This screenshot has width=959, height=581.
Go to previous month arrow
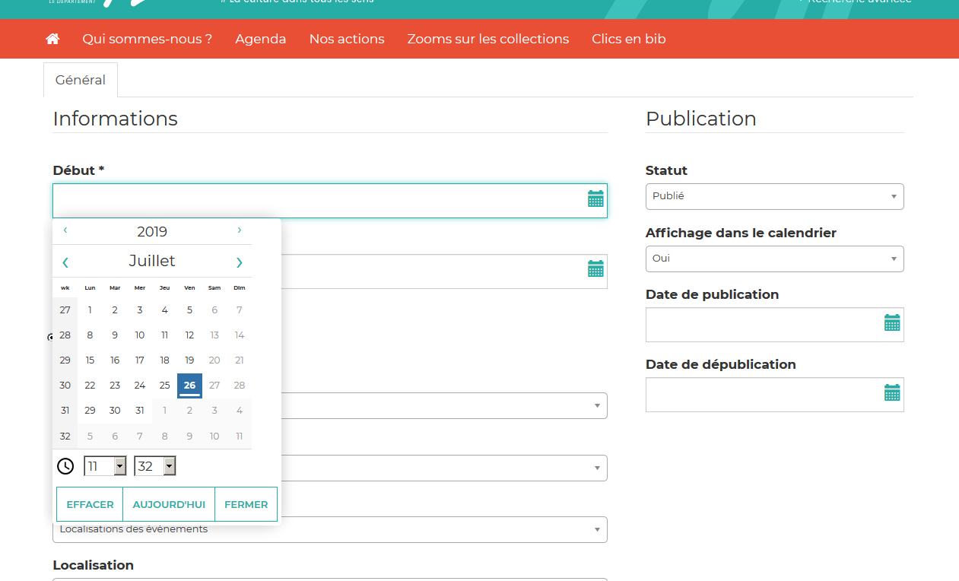tap(65, 262)
